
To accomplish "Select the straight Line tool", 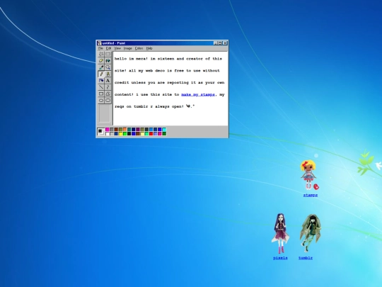I will click(101, 87).
